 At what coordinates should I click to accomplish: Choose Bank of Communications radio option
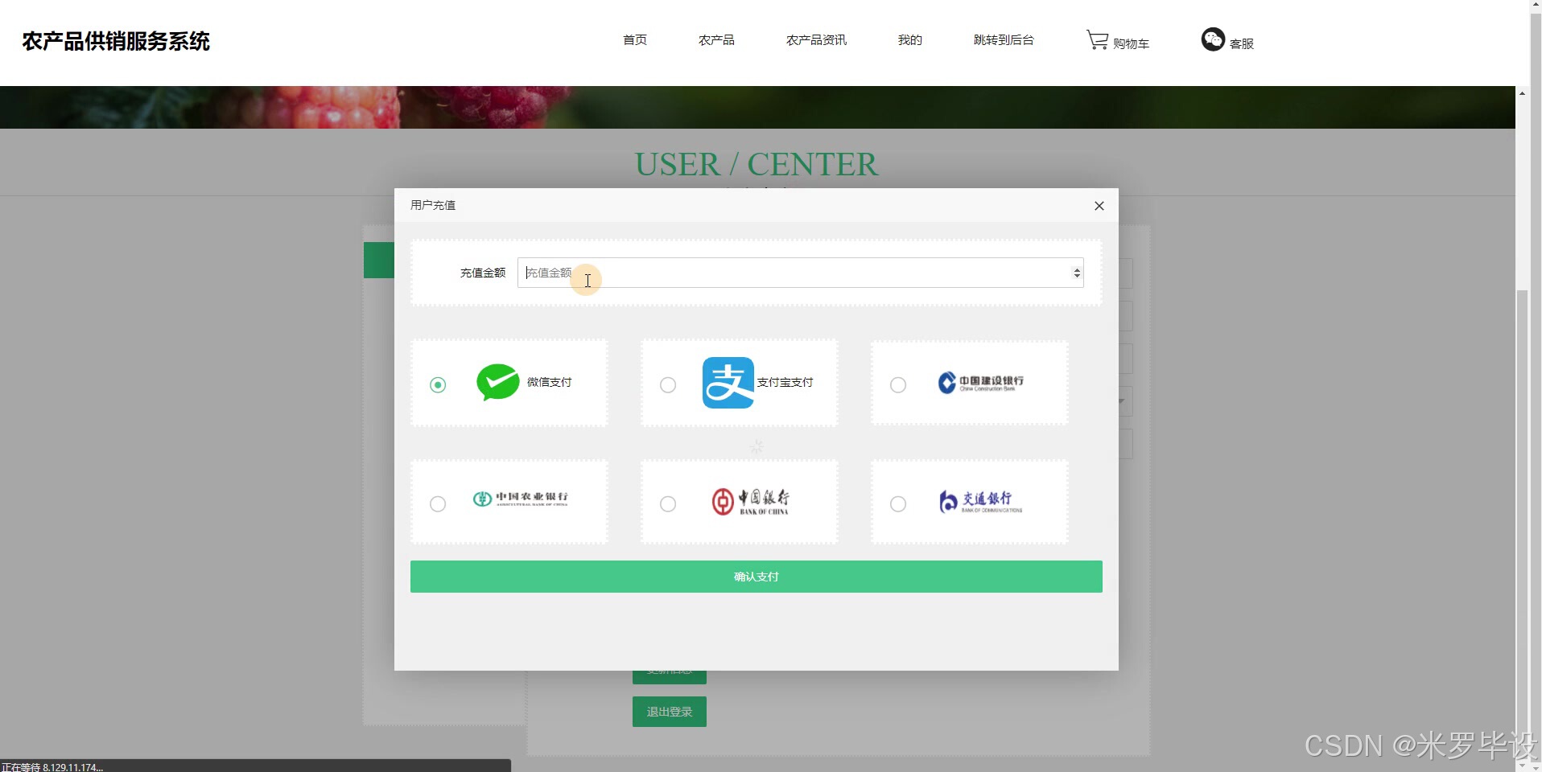click(x=898, y=504)
